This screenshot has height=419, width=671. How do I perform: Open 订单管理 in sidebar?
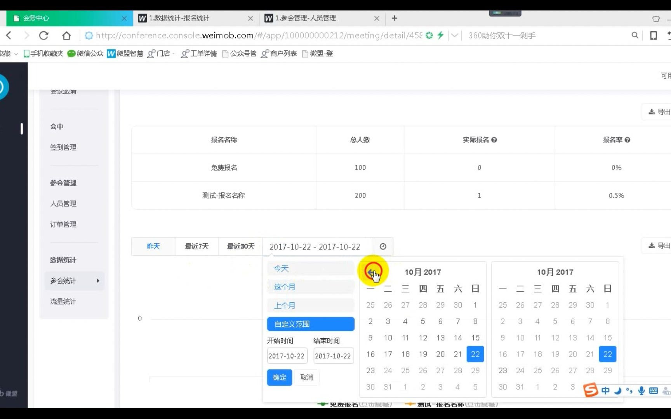click(63, 225)
